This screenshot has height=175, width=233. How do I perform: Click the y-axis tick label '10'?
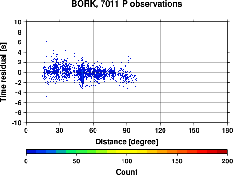(18, 22)
